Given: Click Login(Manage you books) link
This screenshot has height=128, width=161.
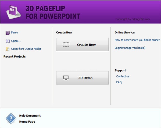Looking at the screenshot, I should (130, 48).
